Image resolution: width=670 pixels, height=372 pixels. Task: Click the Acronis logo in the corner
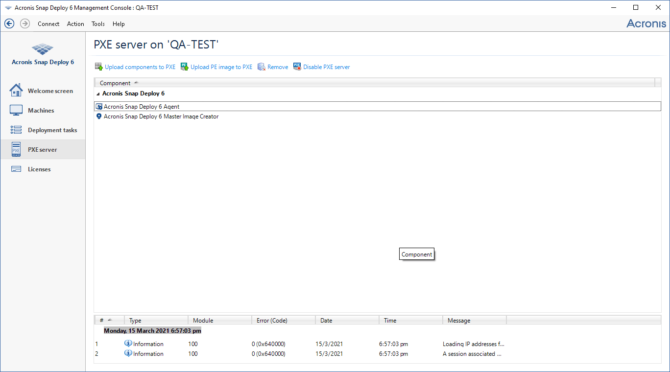pyautogui.click(x=646, y=23)
